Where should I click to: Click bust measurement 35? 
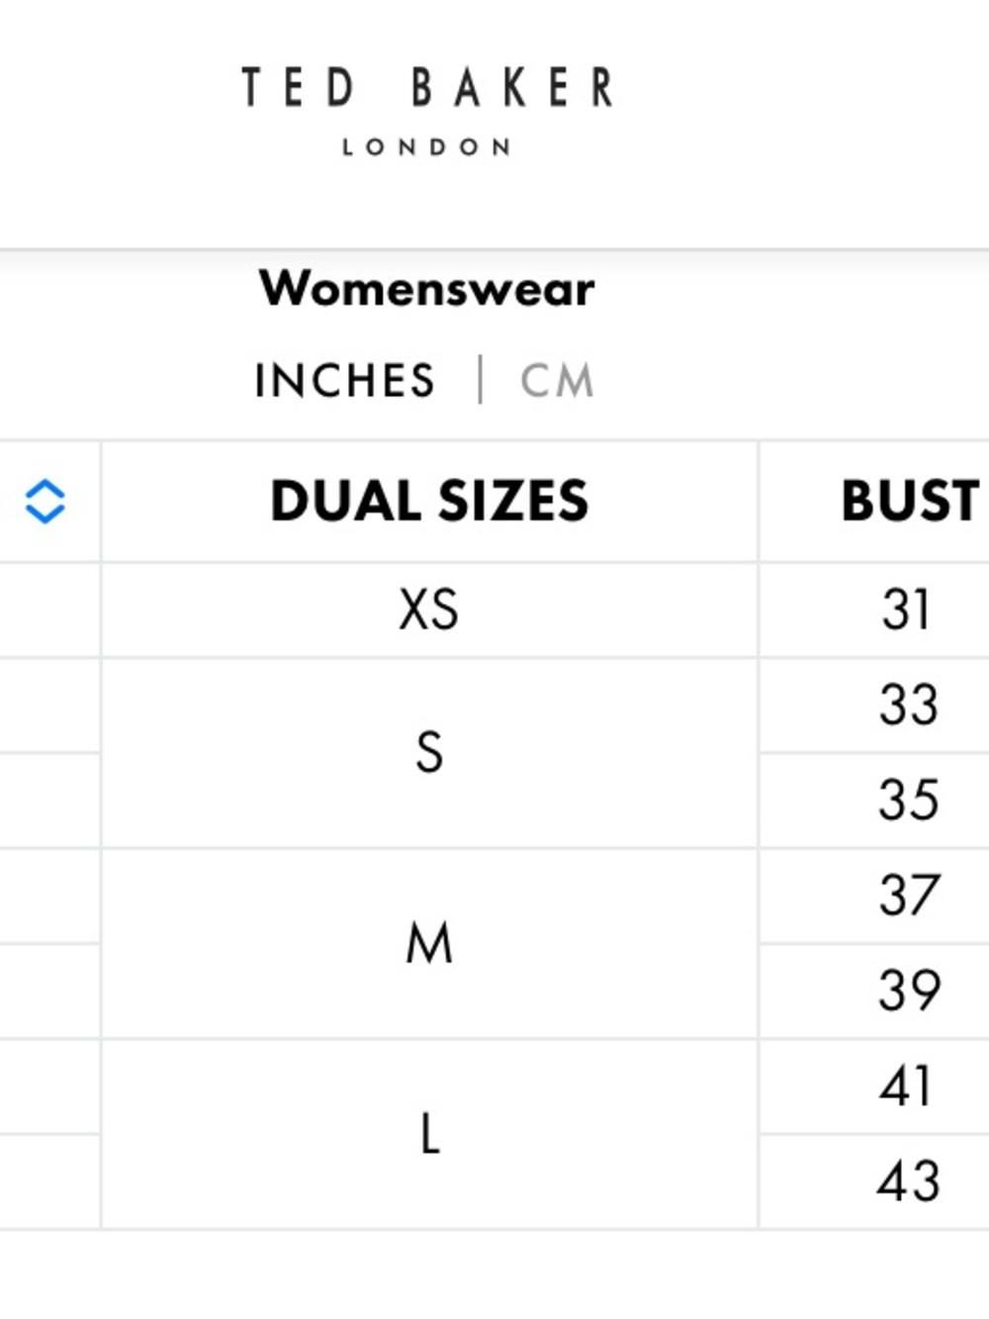909,800
